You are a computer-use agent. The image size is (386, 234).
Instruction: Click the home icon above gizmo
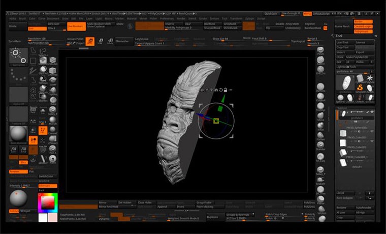[216, 90]
